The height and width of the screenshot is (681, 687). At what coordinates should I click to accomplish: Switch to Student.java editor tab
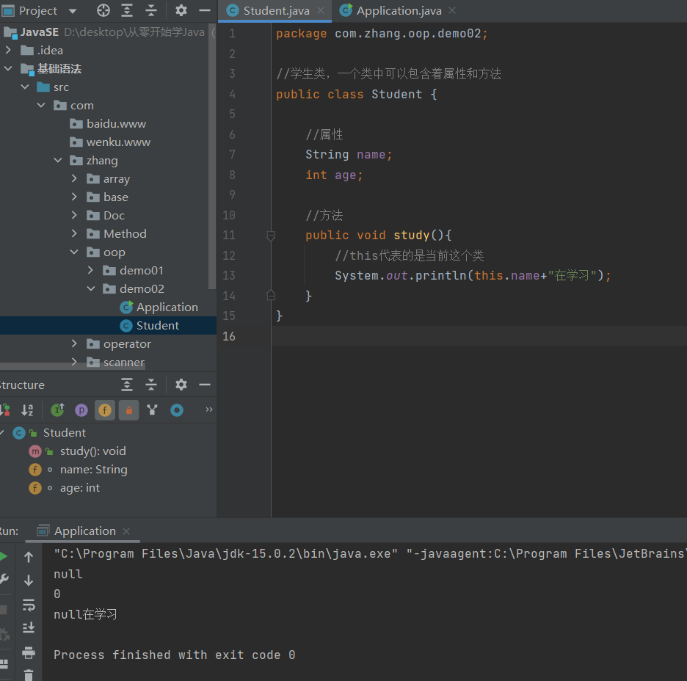[276, 10]
